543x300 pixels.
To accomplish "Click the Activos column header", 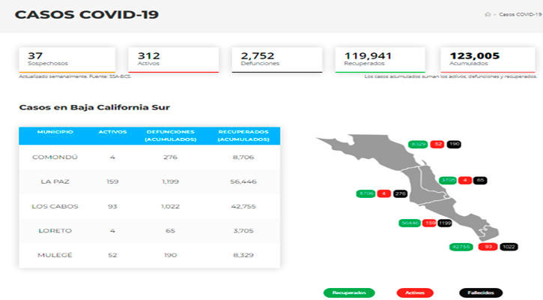I will coord(112,132).
